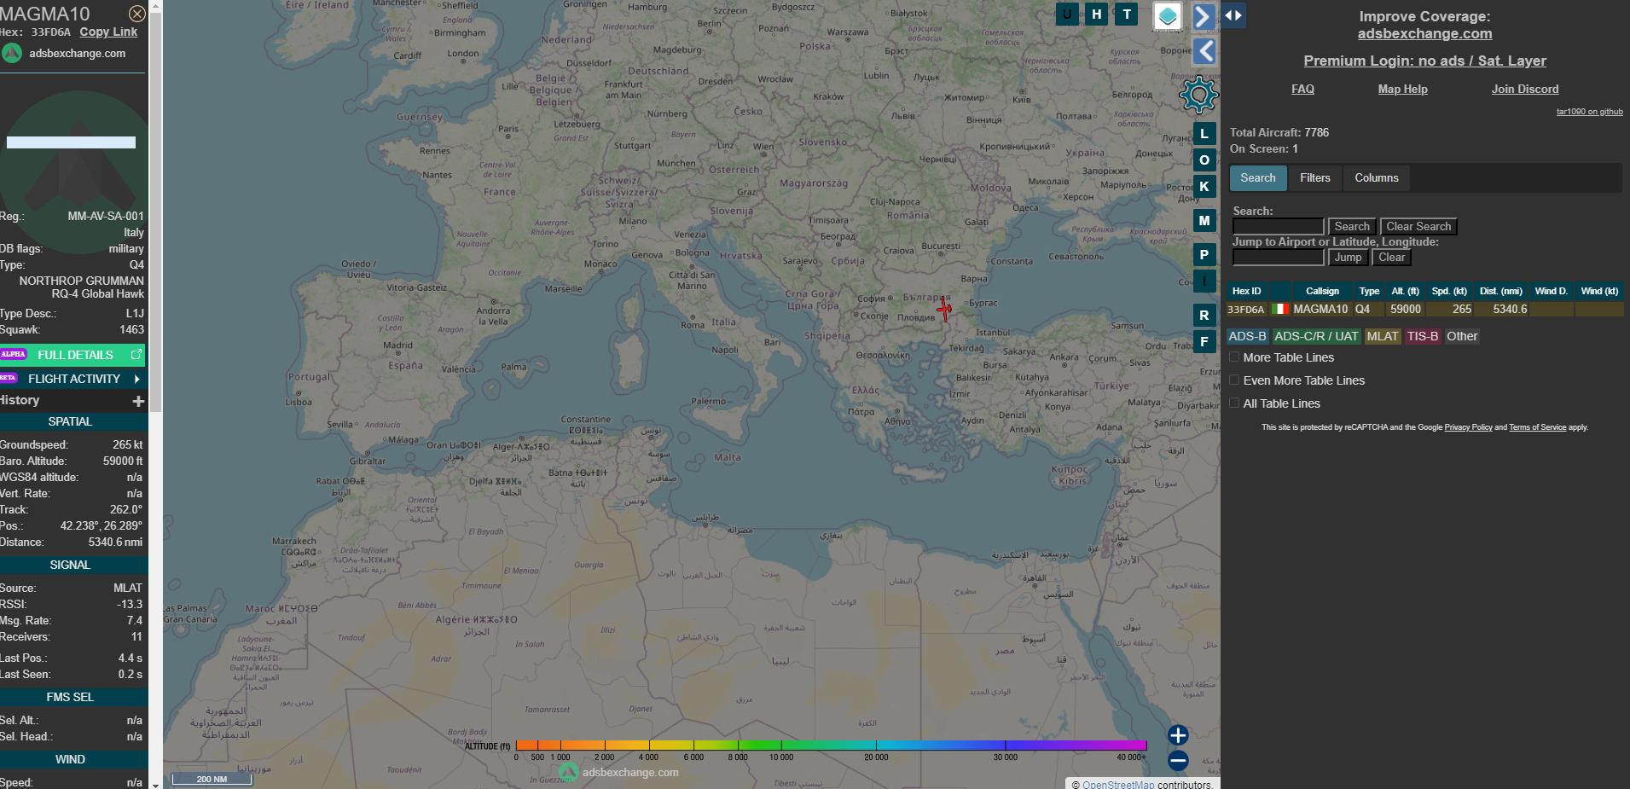This screenshot has height=789, width=1630.
Task: Focus the Search text input field
Action: point(1278,227)
